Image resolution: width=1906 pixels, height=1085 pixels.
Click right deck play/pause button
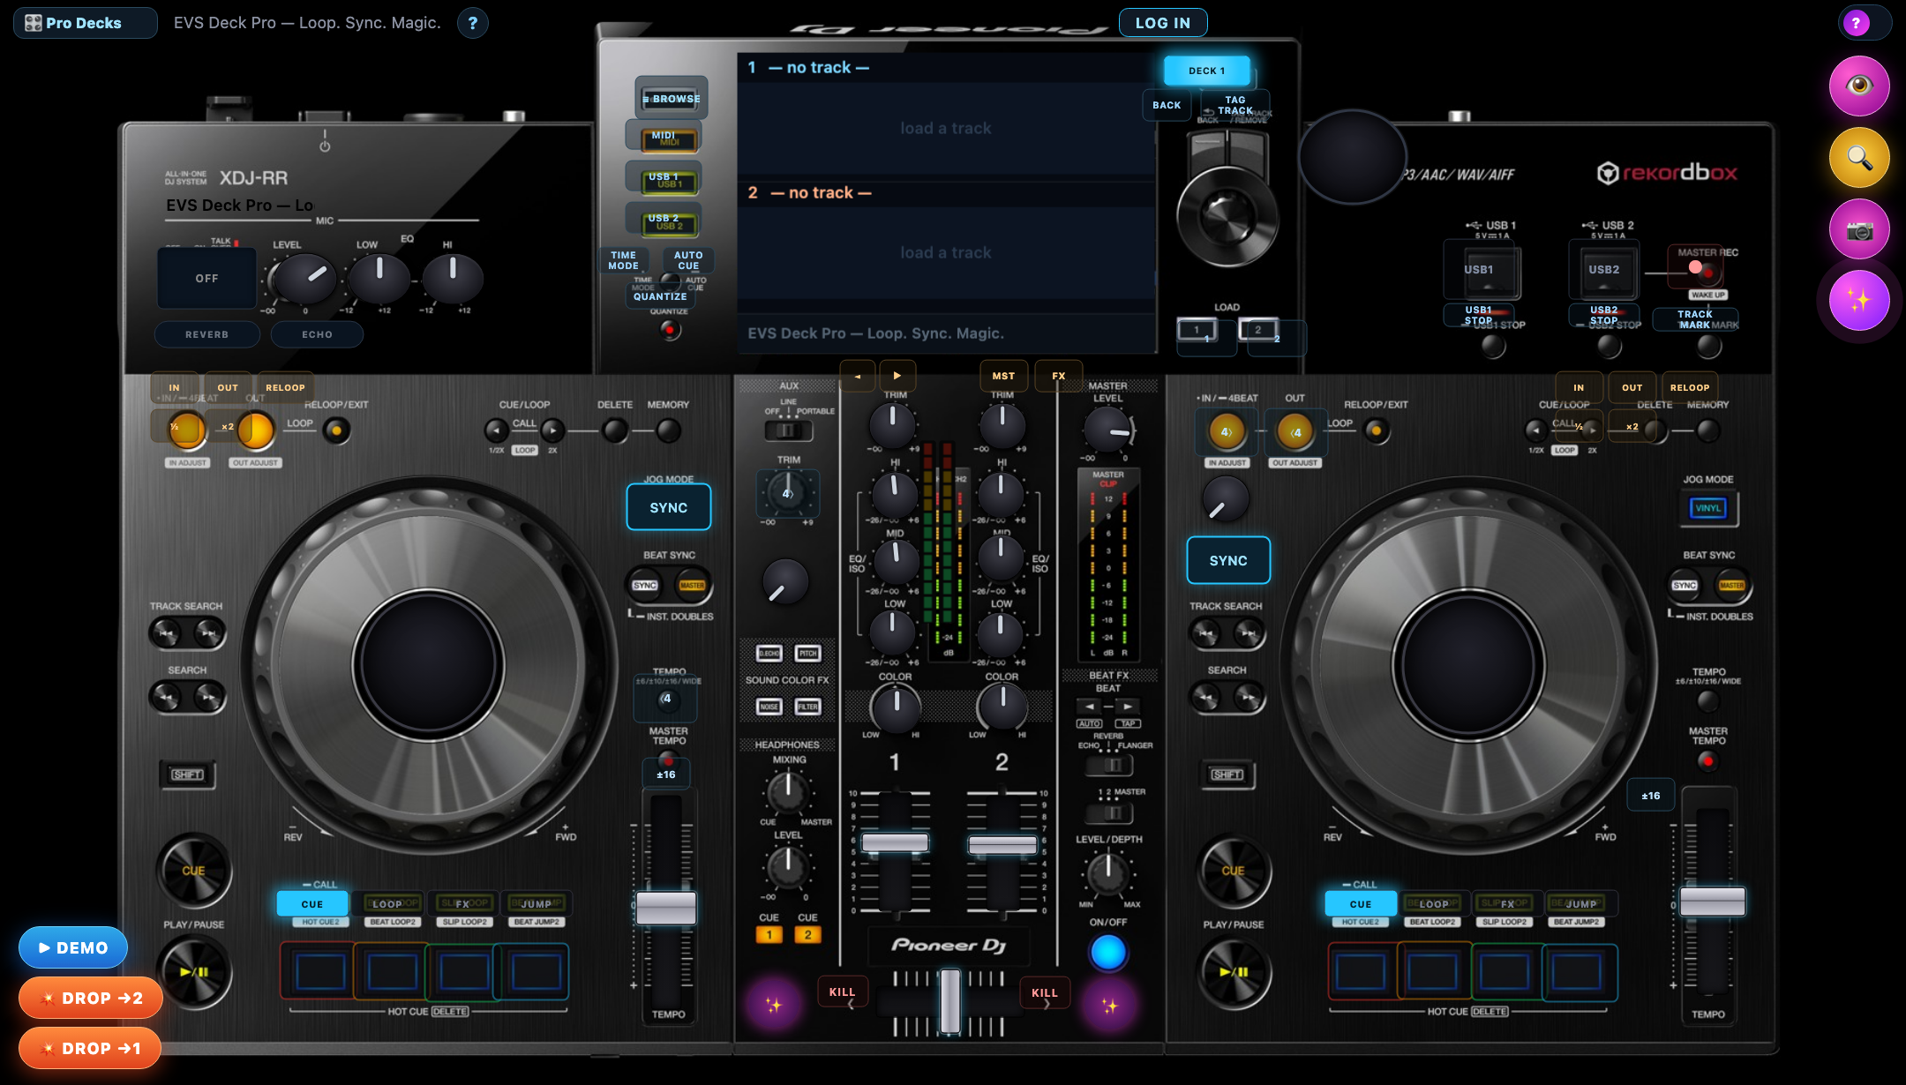[x=1234, y=972]
